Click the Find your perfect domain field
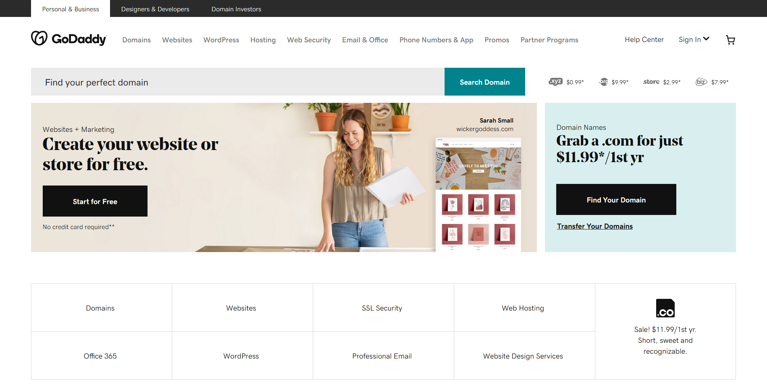Screen dimensions: 767x390 click(238, 82)
